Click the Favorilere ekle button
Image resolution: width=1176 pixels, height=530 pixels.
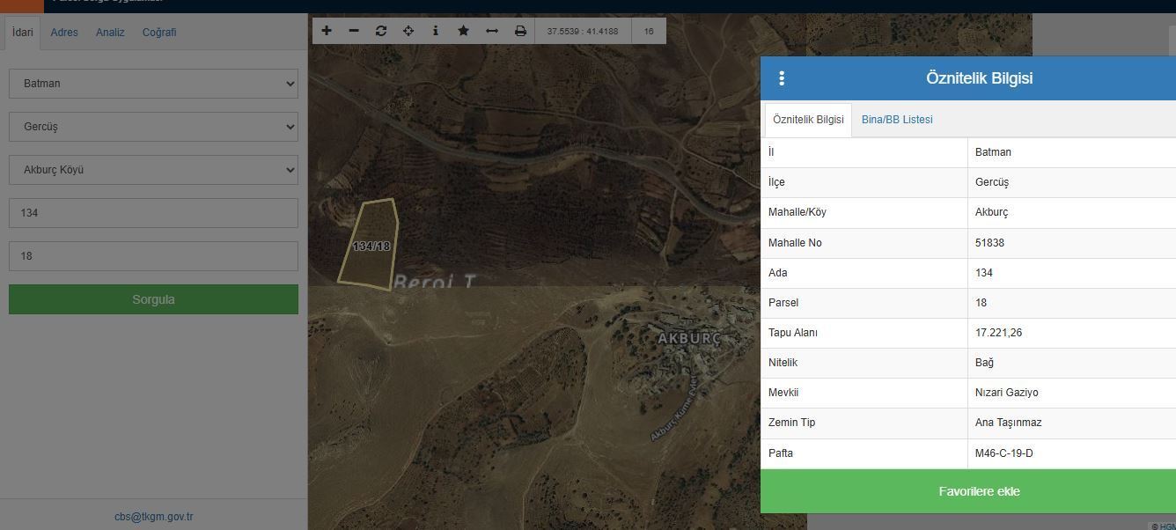(x=968, y=491)
